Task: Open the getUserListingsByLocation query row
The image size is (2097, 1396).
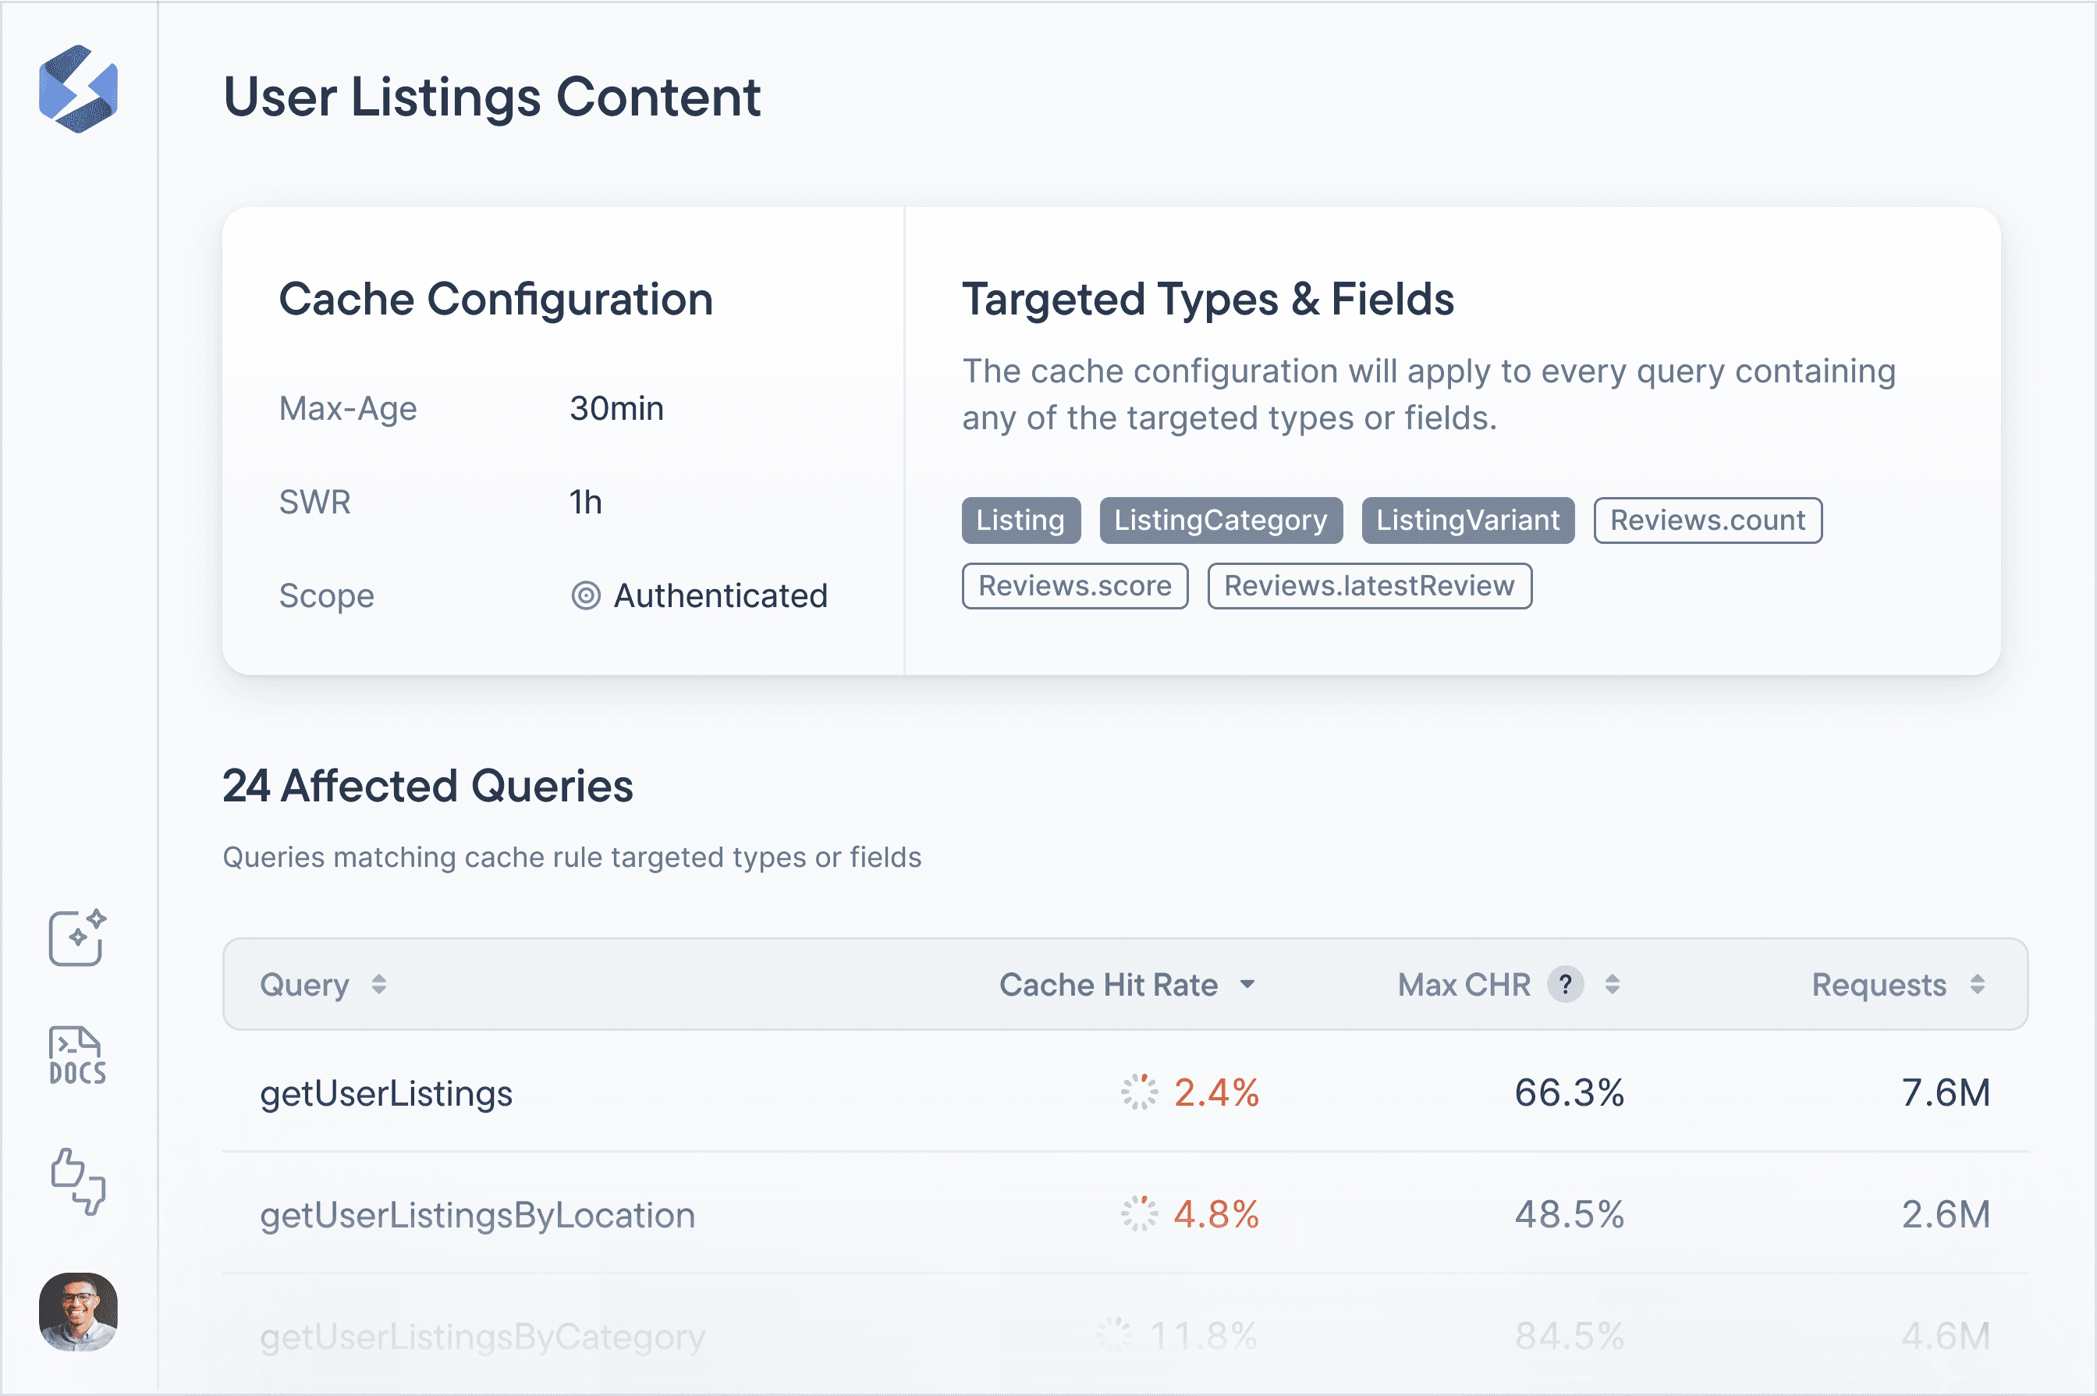Action: [477, 1215]
